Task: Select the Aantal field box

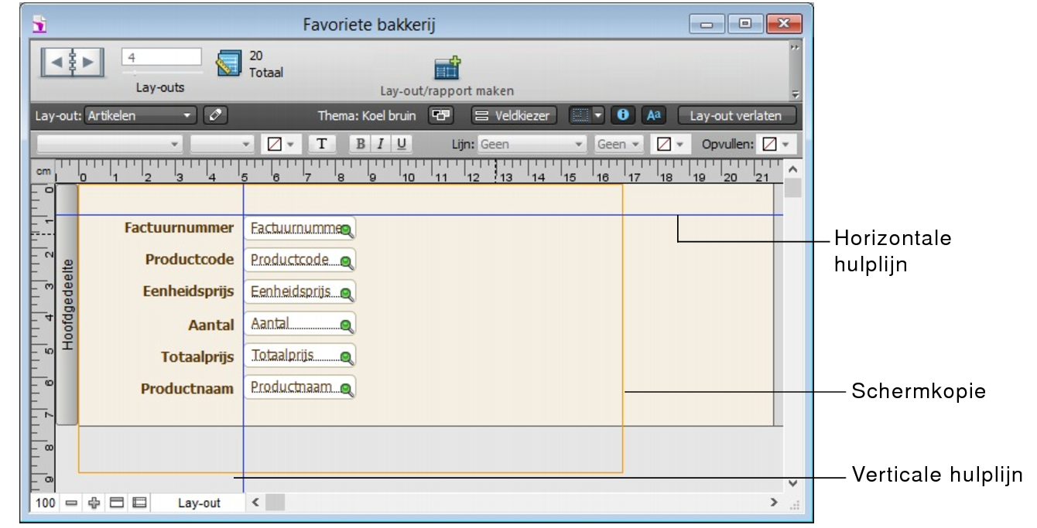Action: click(x=299, y=324)
